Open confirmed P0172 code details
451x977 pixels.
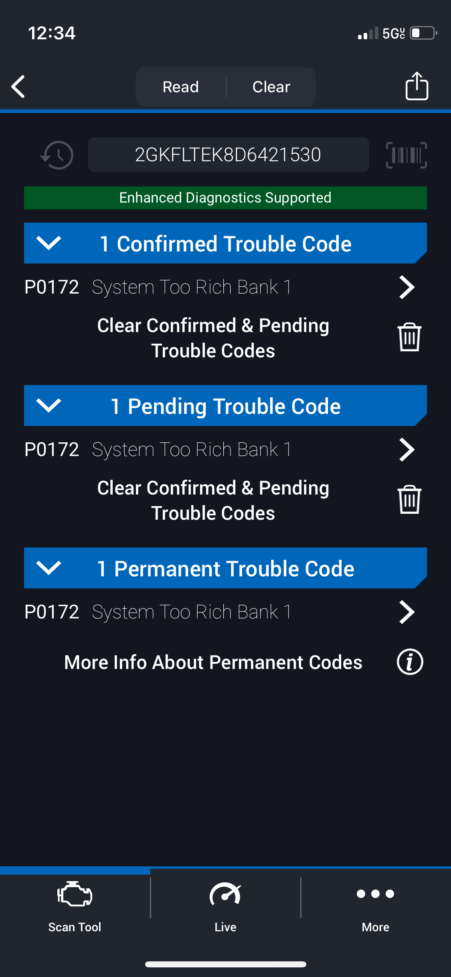[407, 287]
